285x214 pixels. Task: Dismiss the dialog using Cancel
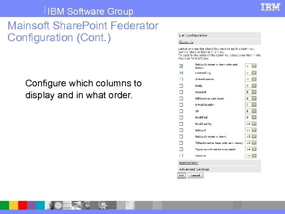(x=195, y=176)
